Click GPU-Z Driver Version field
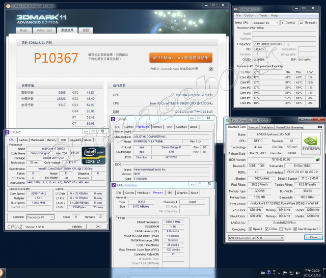Image resolution: width=326 pixels, height=278 pixels. 284,204
